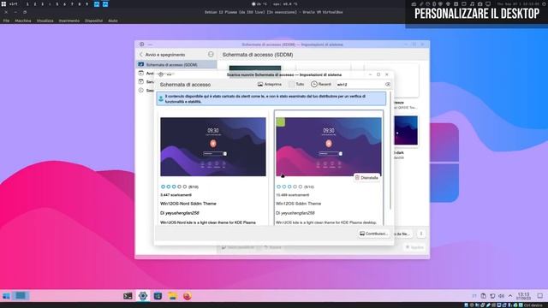Click the taskbar clock showing 13:13
Screen dimensions: 548x308
pos(523,296)
